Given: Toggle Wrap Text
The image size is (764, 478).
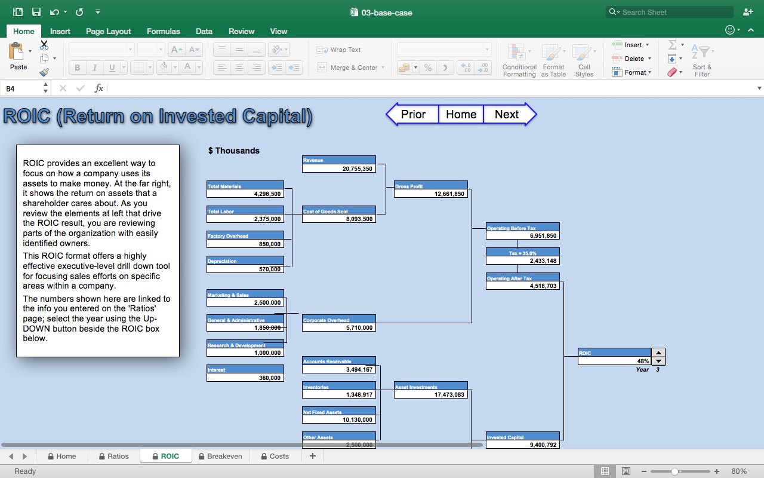Looking at the screenshot, I should point(338,50).
